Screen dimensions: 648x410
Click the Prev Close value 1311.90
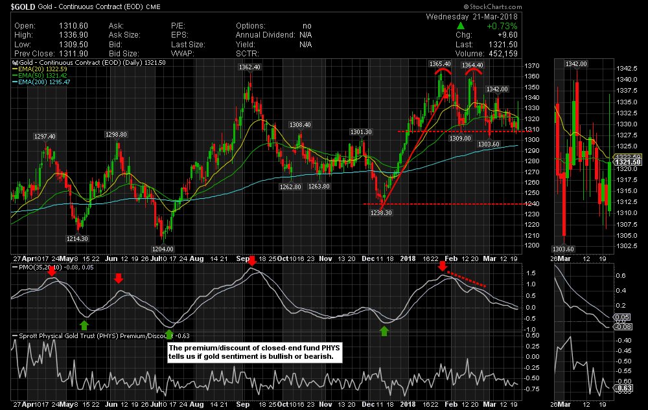pos(74,54)
